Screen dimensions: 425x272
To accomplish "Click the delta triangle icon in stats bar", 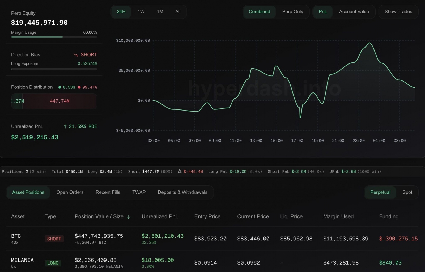I will (180, 171).
